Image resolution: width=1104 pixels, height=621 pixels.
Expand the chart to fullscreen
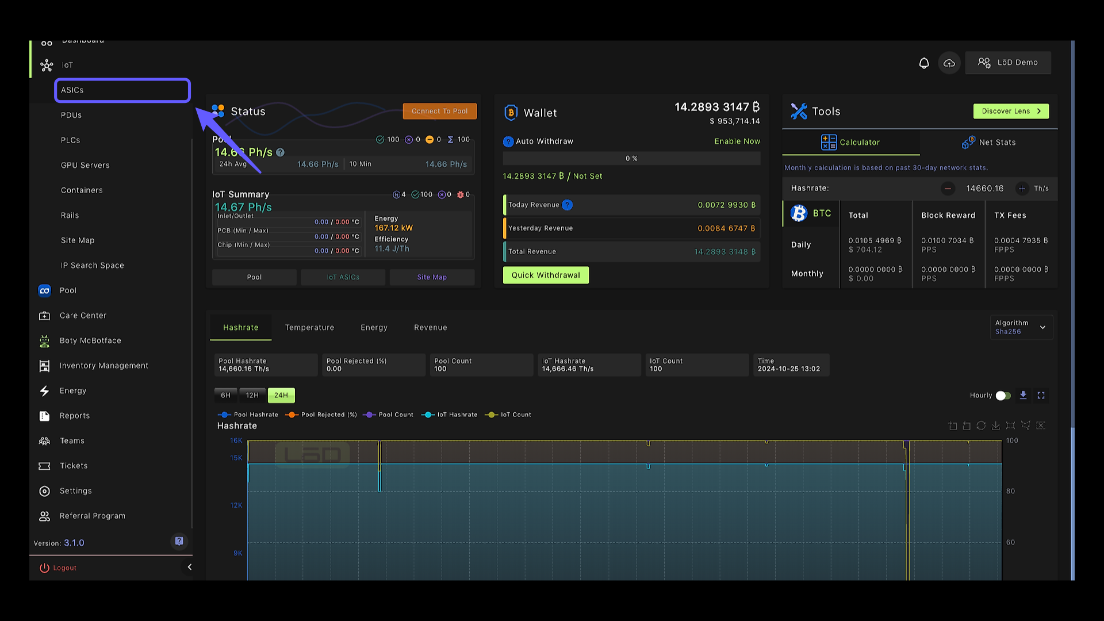(x=1041, y=395)
